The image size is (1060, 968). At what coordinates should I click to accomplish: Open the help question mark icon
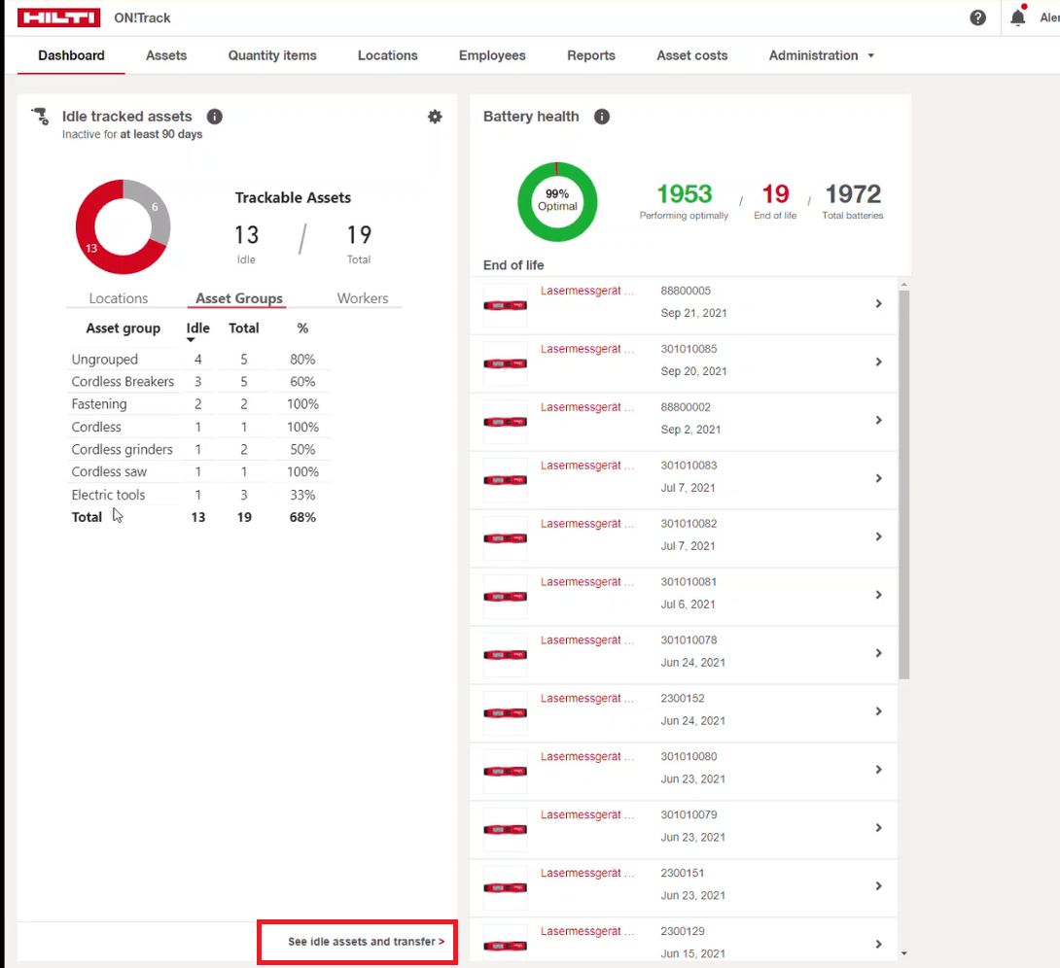tap(978, 17)
